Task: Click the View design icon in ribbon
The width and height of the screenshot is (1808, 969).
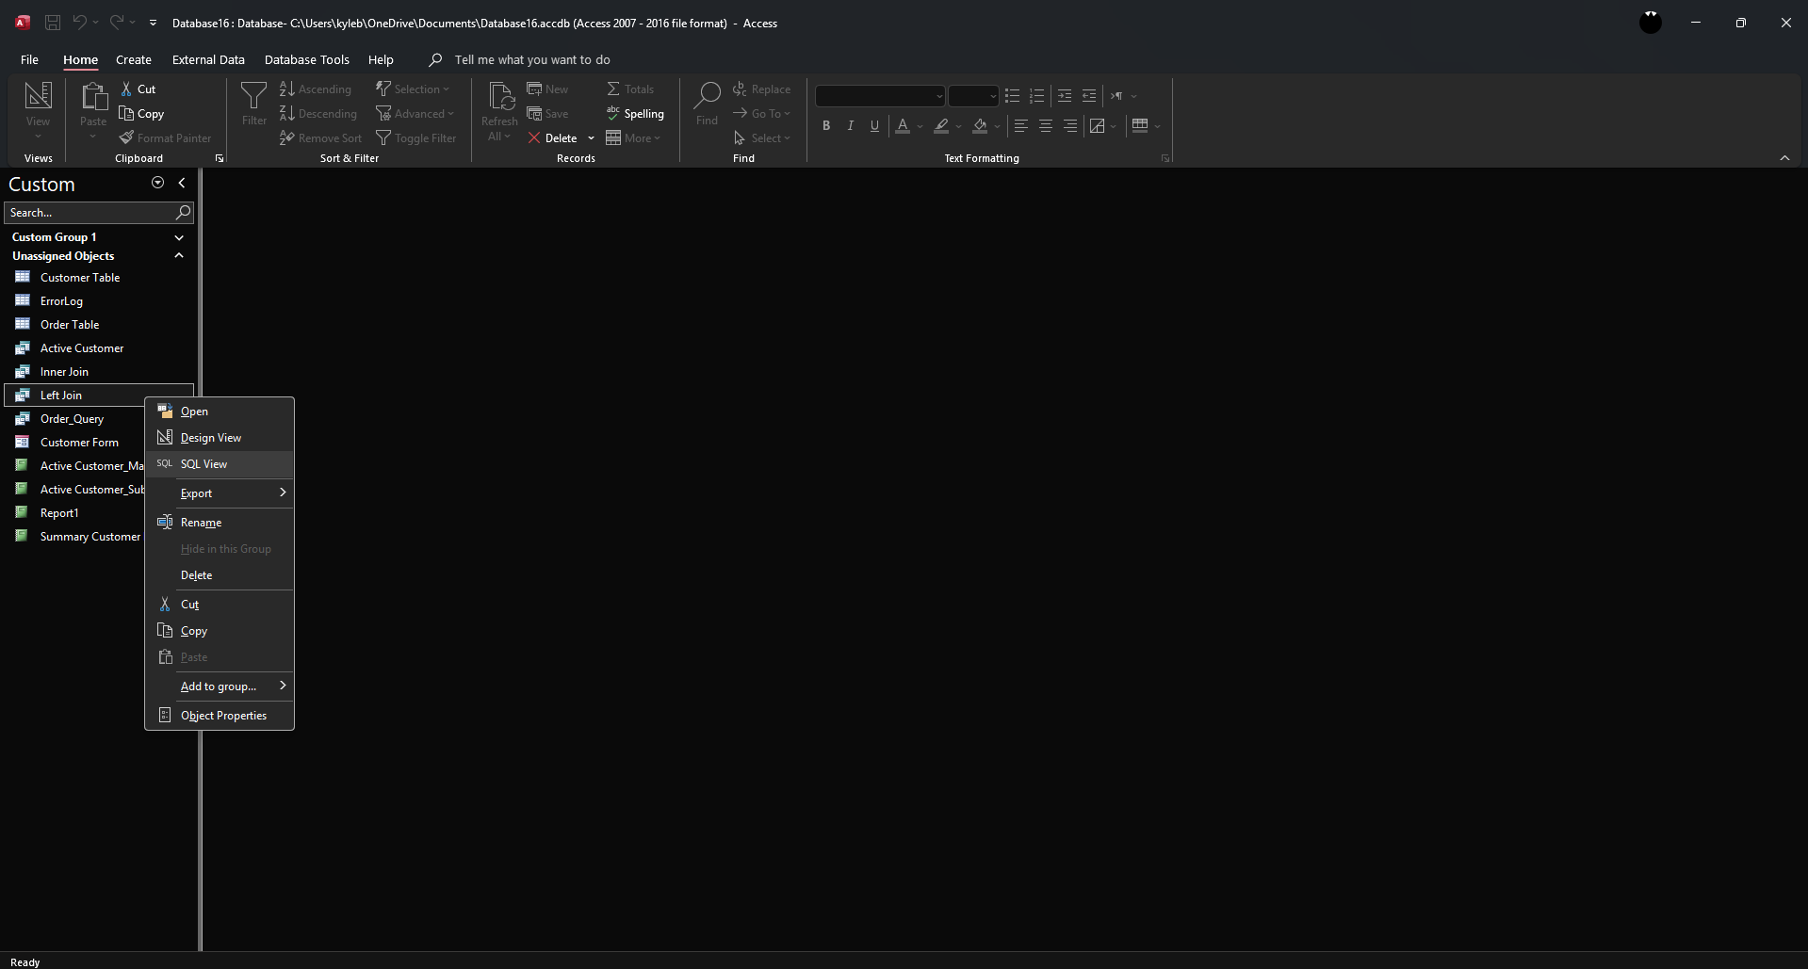Action: coord(38,95)
